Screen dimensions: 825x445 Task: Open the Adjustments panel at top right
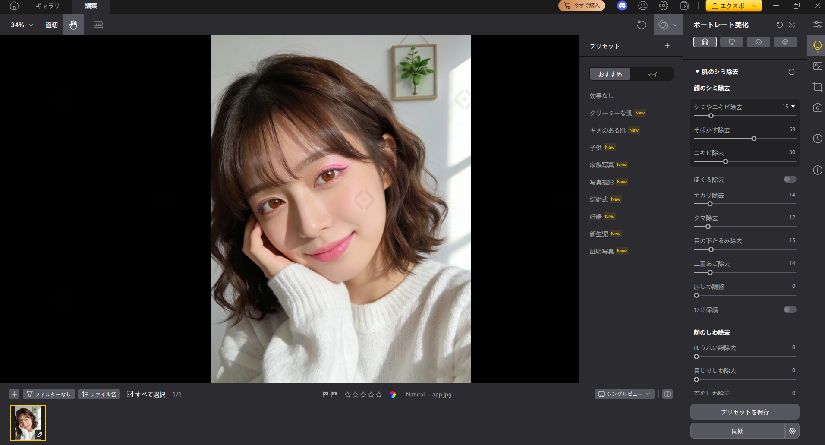(x=817, y=25)
